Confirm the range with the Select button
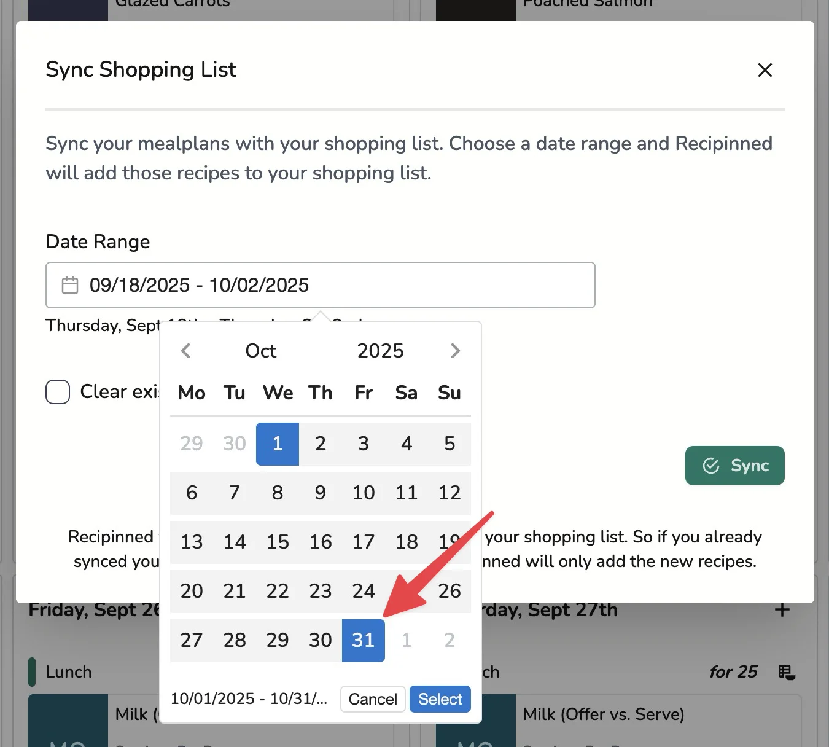This screenshot has height=747, width=829. pyautogui.click(x=440, y=699)
